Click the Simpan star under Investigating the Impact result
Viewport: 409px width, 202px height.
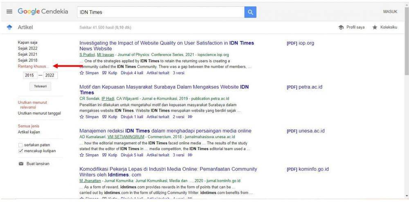point(82,73)
